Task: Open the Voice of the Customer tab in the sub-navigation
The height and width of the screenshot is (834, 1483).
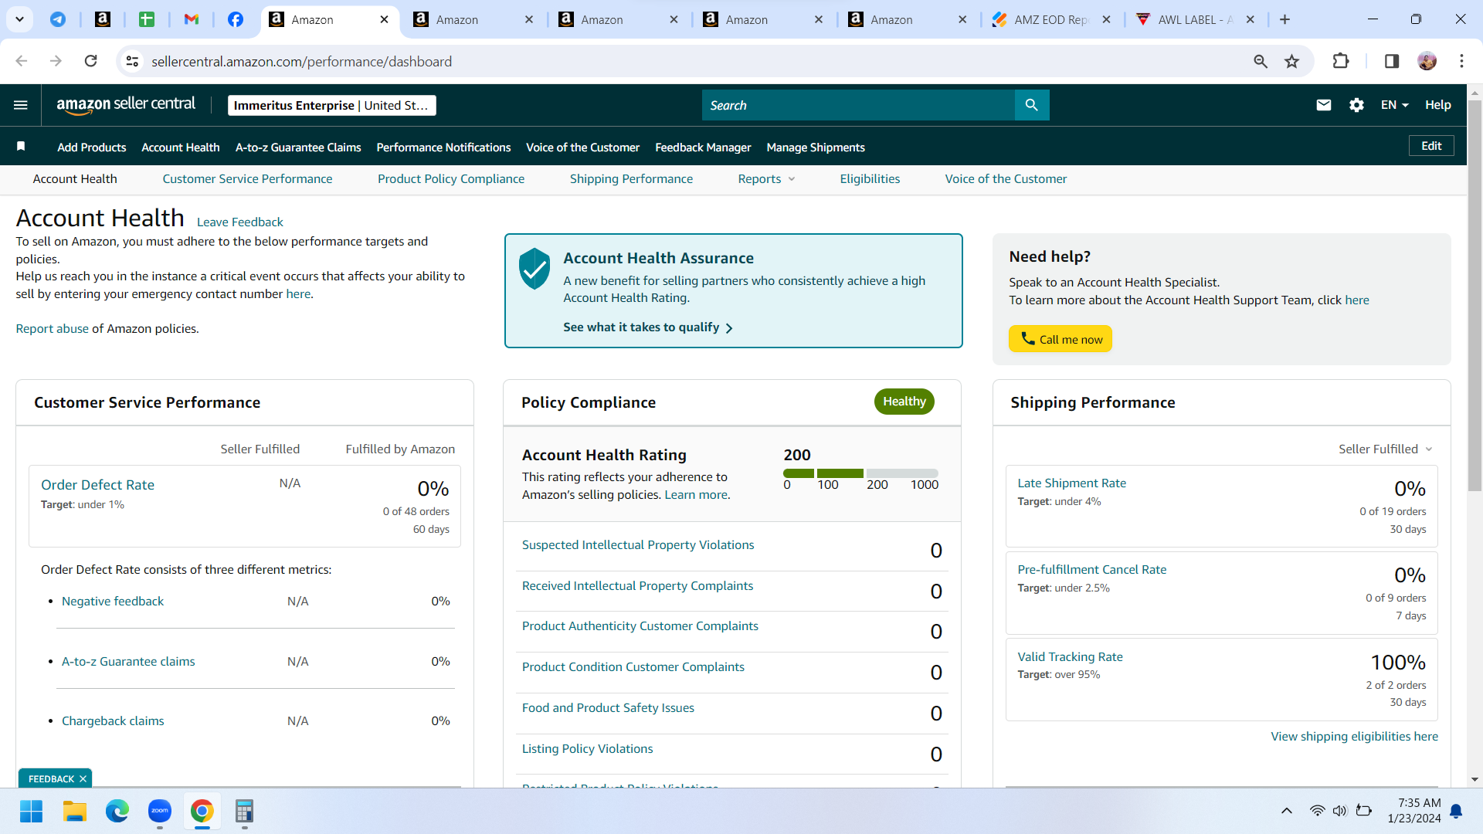Action: [x=1006, y=179]
